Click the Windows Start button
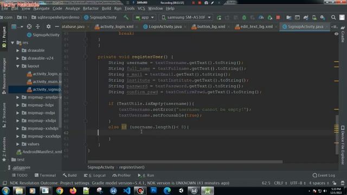 5,191
